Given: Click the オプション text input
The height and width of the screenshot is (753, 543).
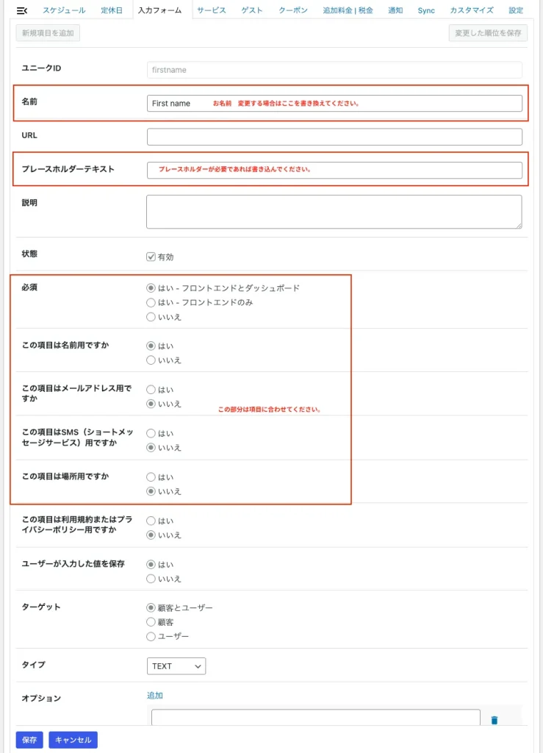Looking at the screenshot, I should pyautogui.click(x=316, y=718).
